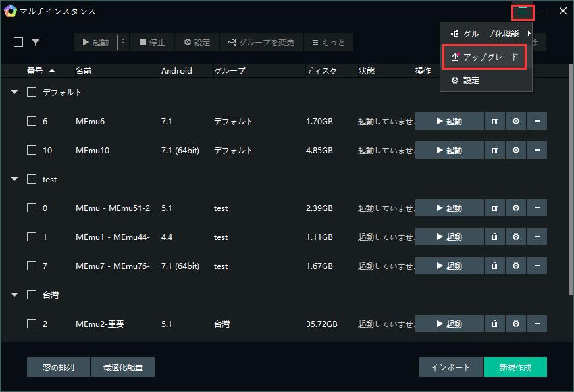Click the vertical dots next to 起動 button

coord(123,41)
